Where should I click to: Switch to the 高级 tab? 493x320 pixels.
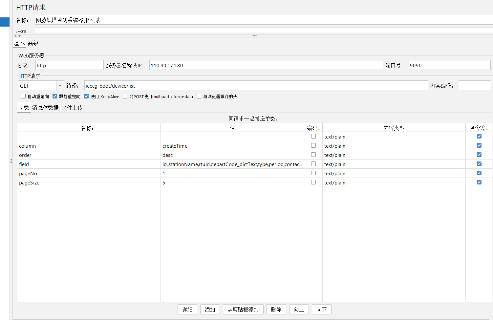tap(33, 43)
